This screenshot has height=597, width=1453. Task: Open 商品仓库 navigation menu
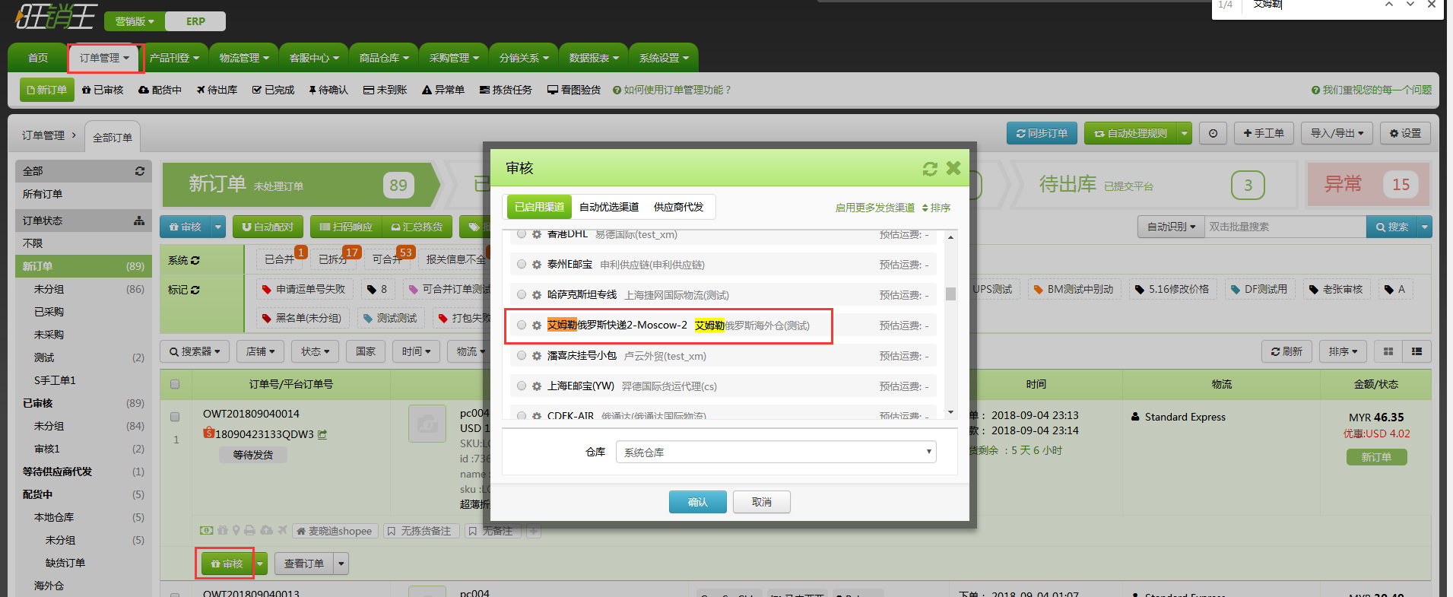coord(384,58)
